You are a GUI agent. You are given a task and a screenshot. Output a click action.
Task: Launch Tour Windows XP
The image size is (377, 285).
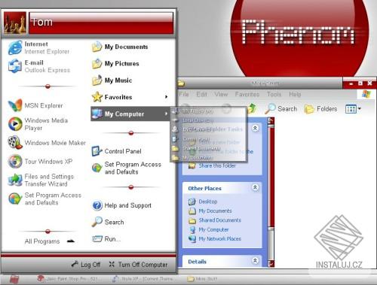[40, 162]
